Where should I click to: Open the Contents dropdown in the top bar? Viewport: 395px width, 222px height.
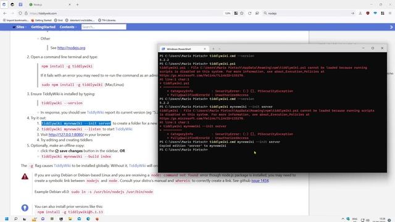68,27
